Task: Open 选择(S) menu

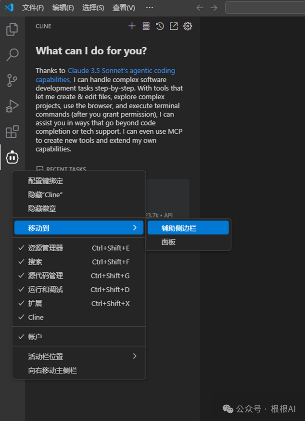Action: click(x=93, y=8)
